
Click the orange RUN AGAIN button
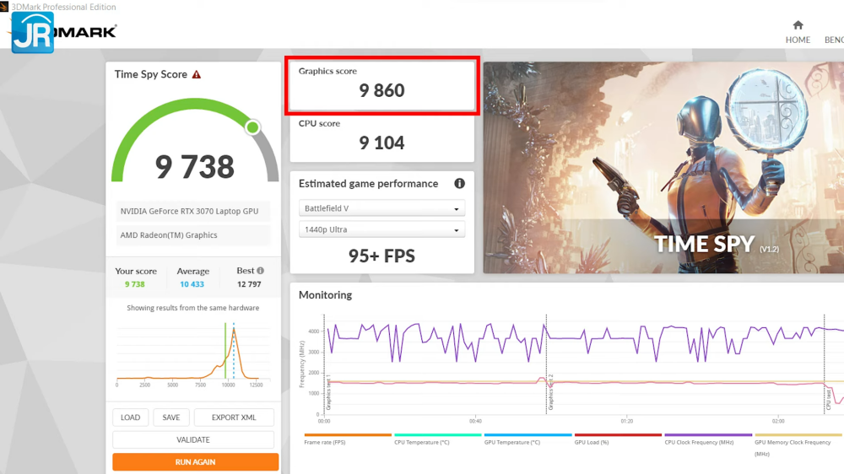pyautogui.click(x=195, y=462)
